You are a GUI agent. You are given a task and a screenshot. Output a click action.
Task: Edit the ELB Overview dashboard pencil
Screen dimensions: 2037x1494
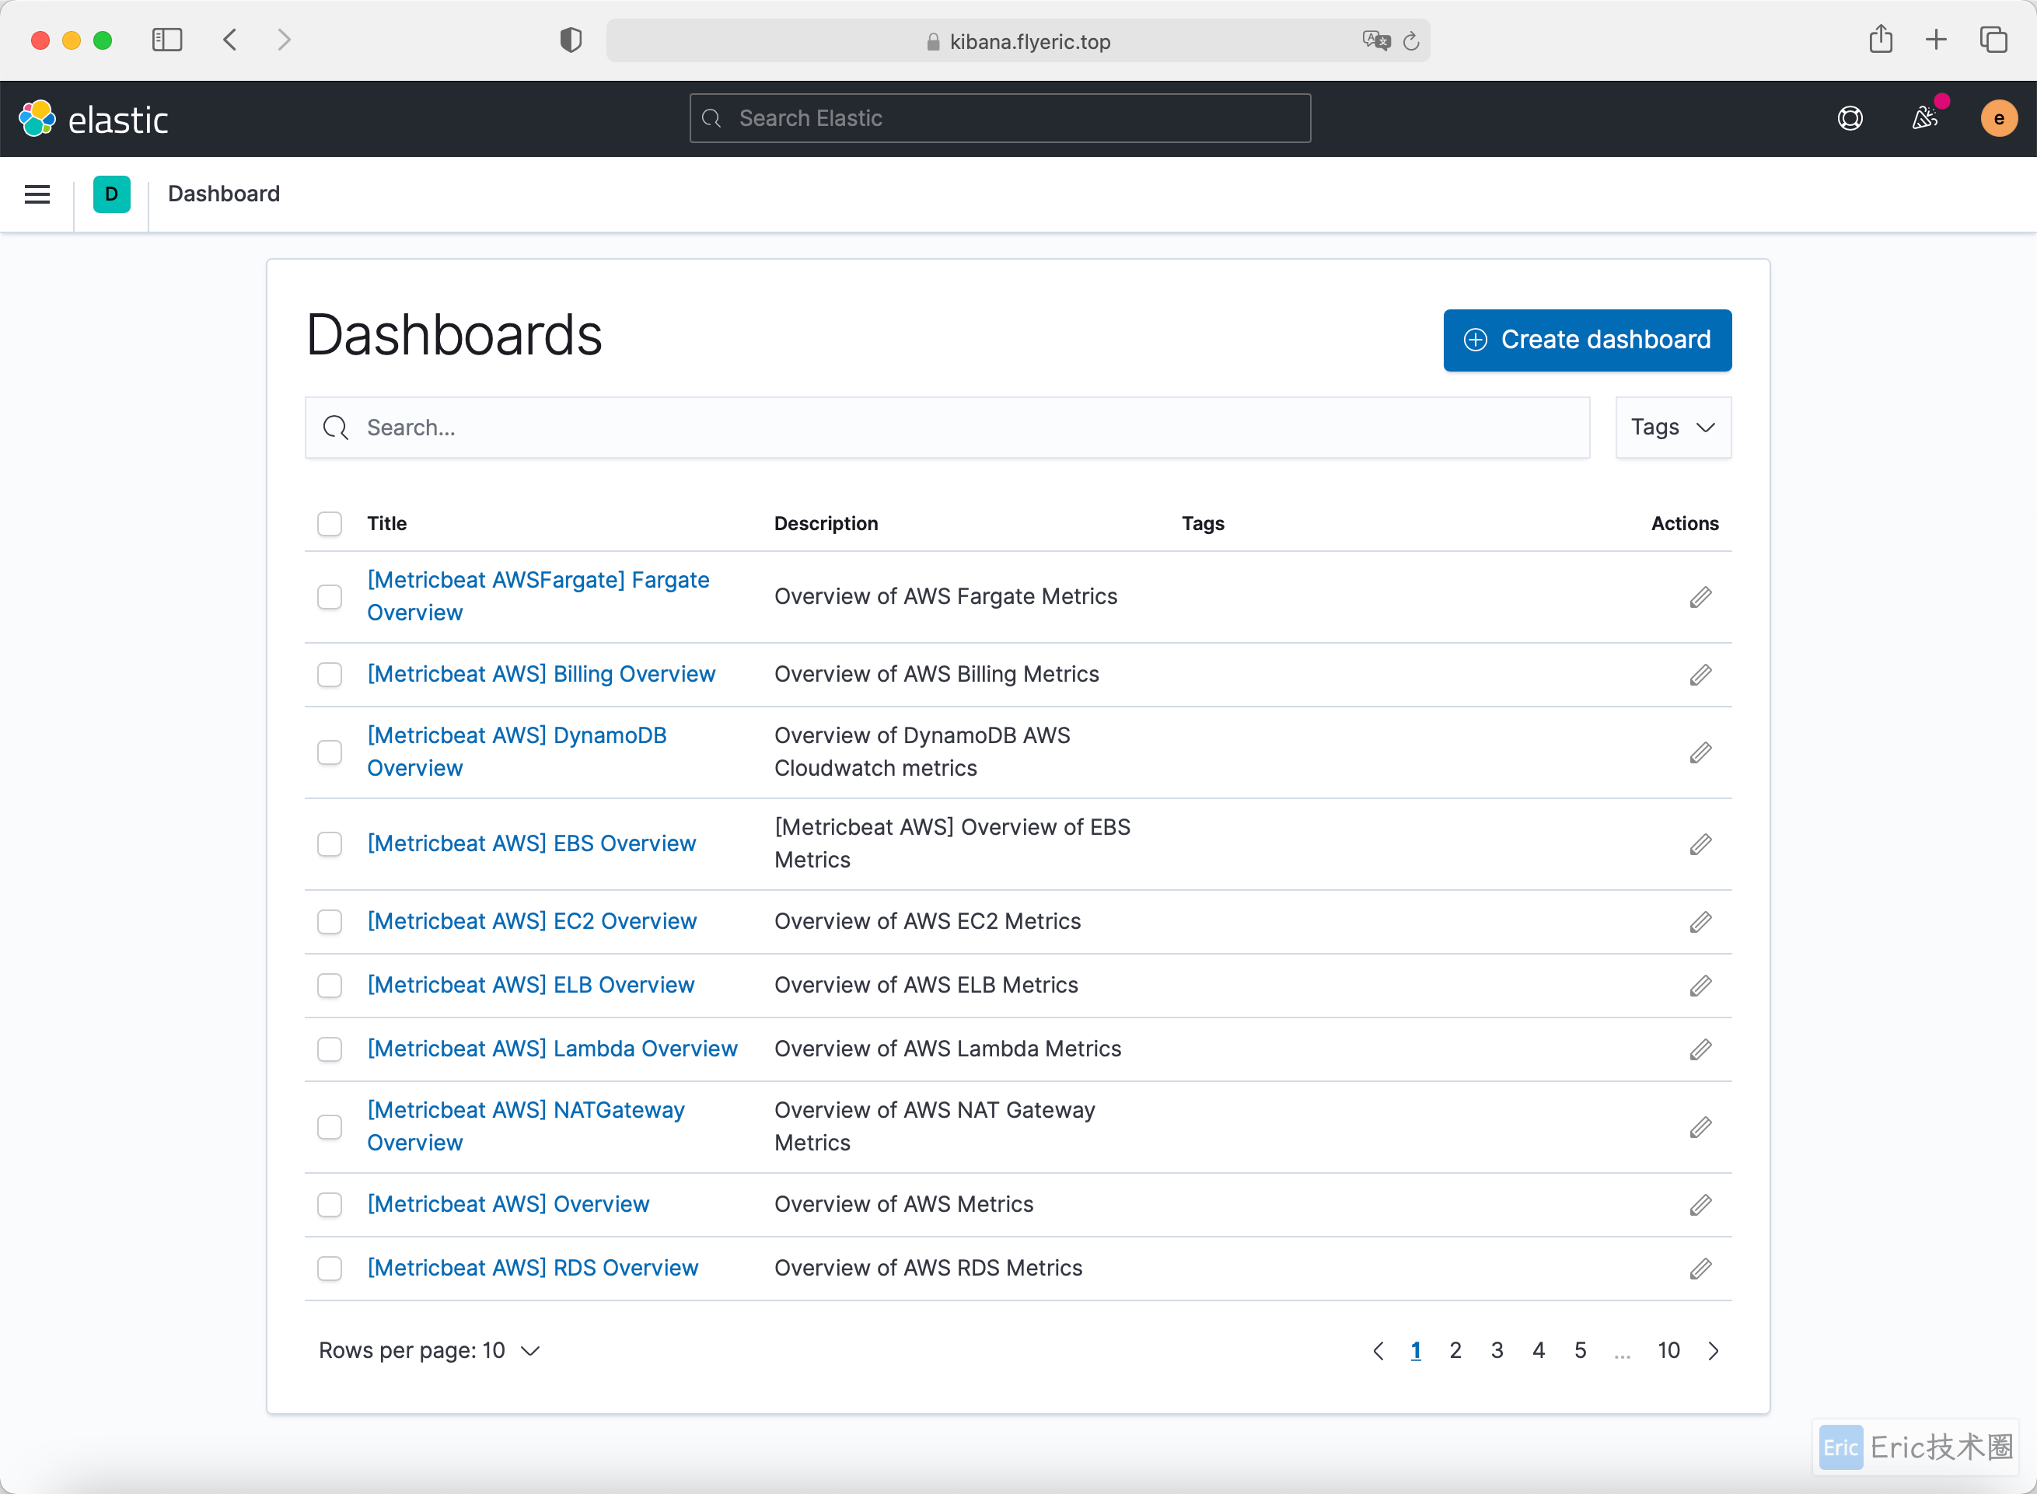pyautogui.click(x=1700, y=985)
